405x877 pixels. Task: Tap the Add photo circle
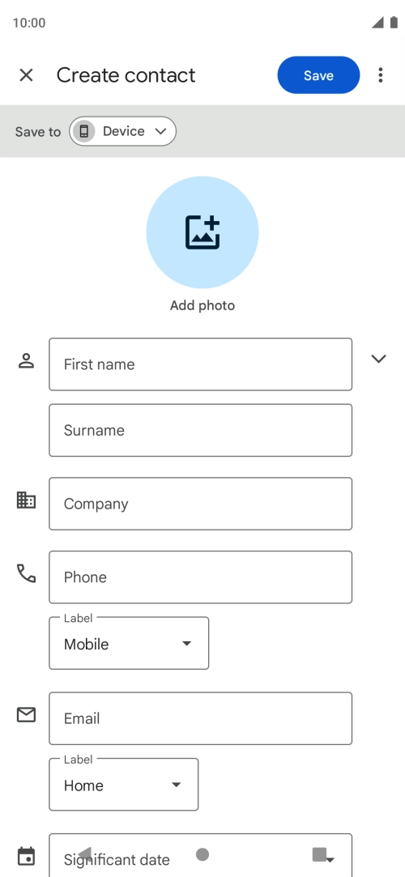[x=202, y=232]
